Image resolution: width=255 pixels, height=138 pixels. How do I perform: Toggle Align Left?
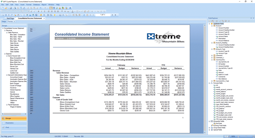[49, 12]
